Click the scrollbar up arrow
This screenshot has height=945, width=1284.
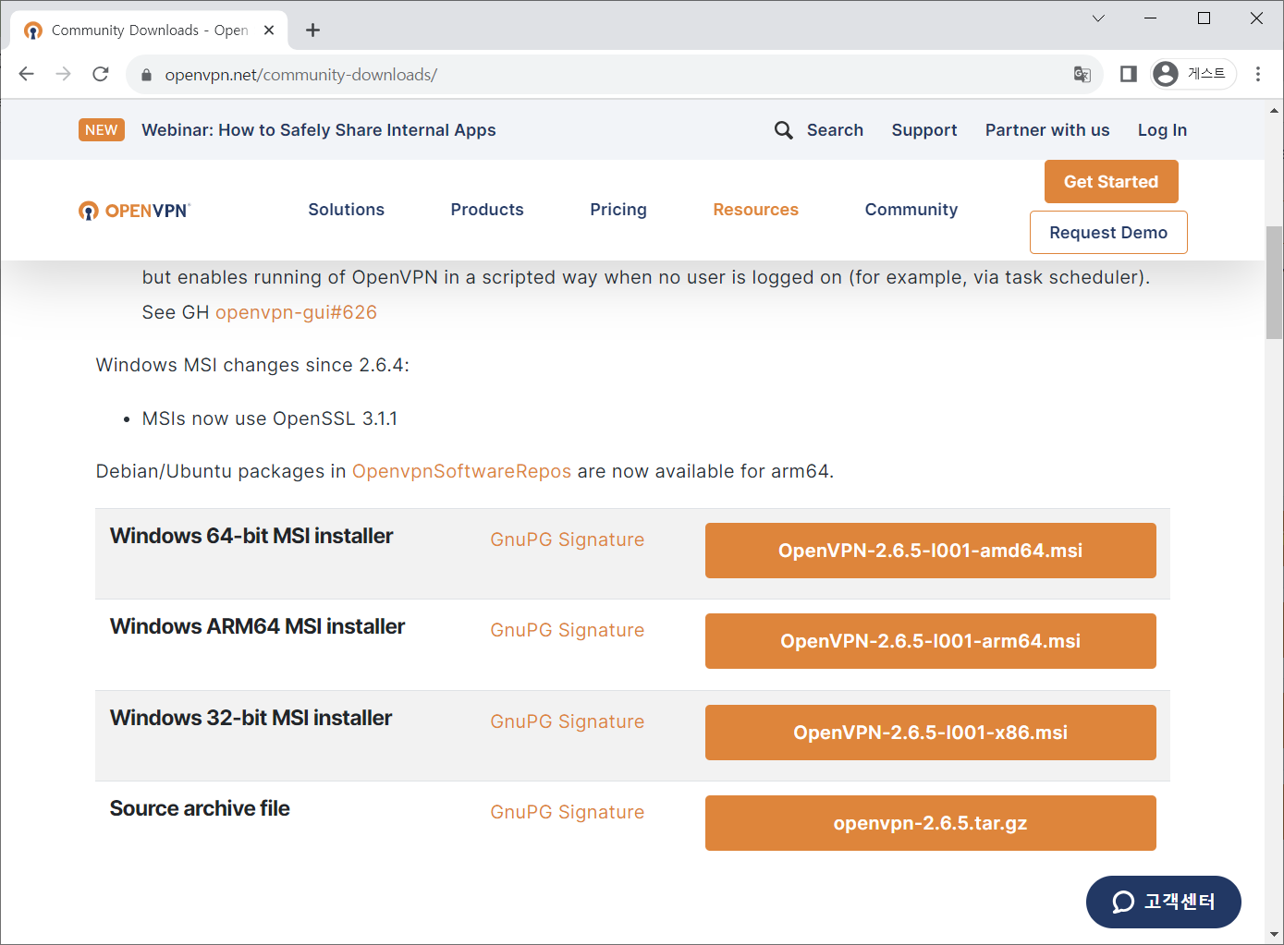1275,110
